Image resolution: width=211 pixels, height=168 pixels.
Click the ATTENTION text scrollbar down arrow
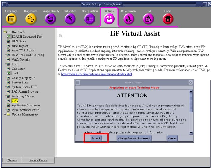[x=191, y=133]
